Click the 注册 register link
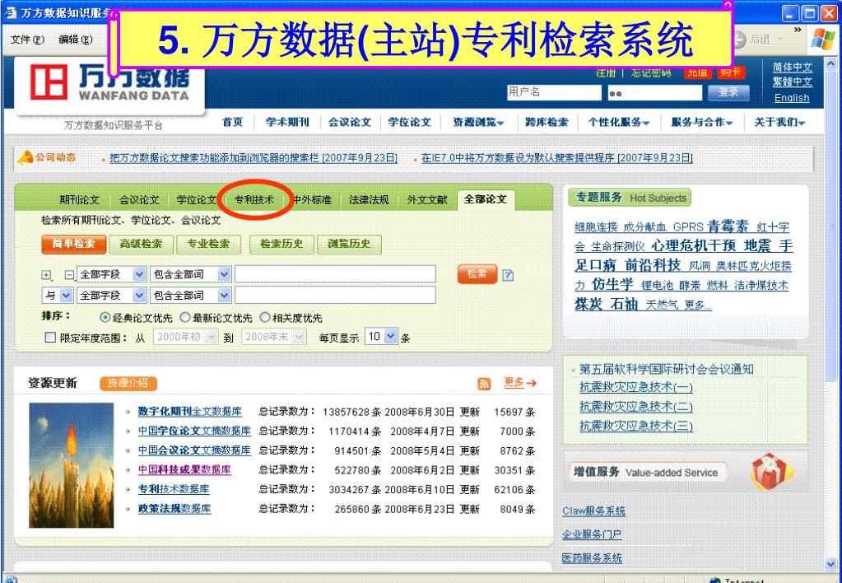This screenshot has width=842, height=583. pos(606,72)
